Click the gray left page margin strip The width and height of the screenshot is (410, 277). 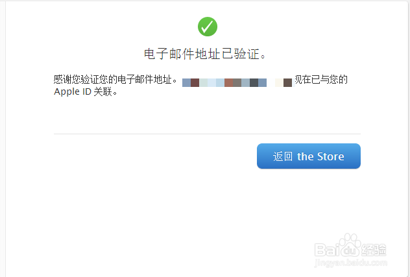click(3, 139)
